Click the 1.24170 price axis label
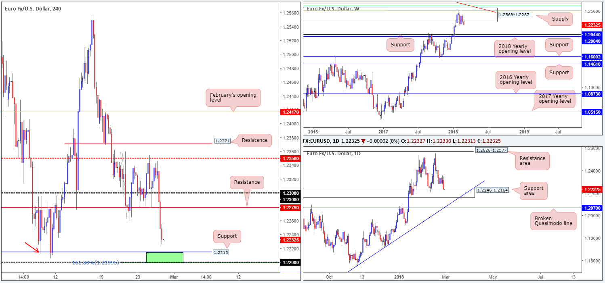The width and height of the screenshot is (605, 283). (x=290, y=111)
